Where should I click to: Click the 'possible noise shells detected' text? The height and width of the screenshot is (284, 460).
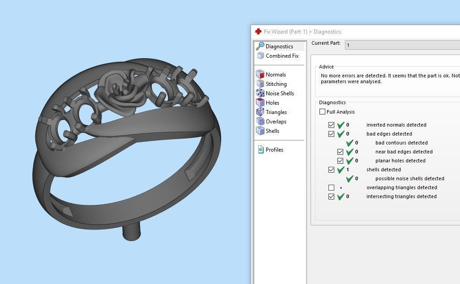pos(410,178)
